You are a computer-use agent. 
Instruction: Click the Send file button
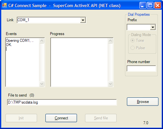101,118
